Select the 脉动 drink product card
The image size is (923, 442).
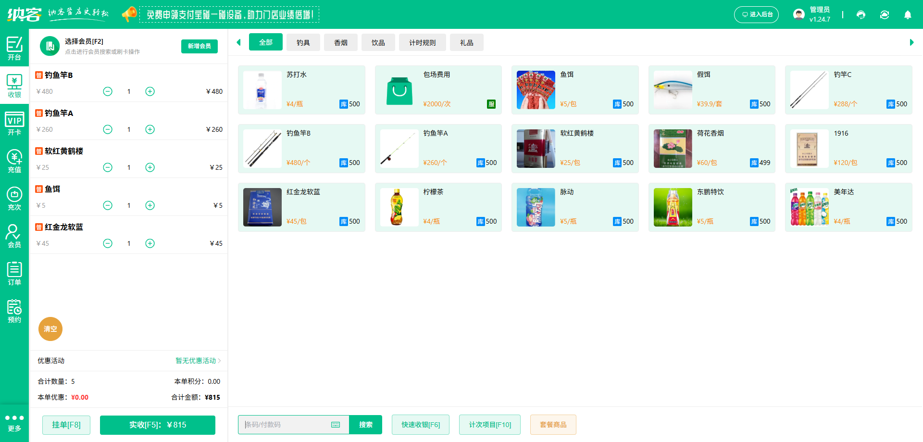click(575, 207)
